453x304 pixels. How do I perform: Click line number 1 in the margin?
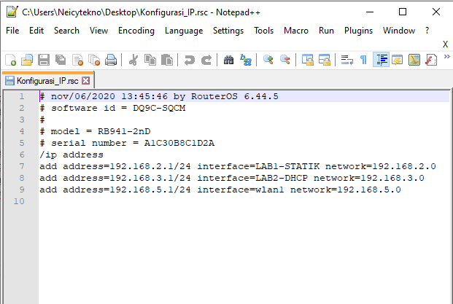click(22, 96)
